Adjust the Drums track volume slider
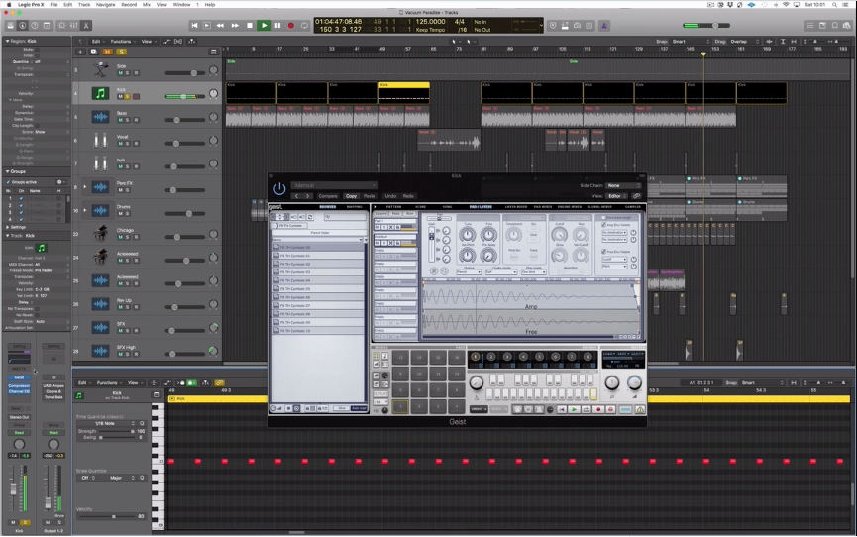This screenshot has height=537, width=857. (x=188, y=213)
